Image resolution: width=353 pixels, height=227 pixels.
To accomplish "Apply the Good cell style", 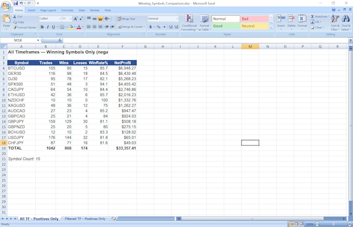I will (x=226, y=26).
